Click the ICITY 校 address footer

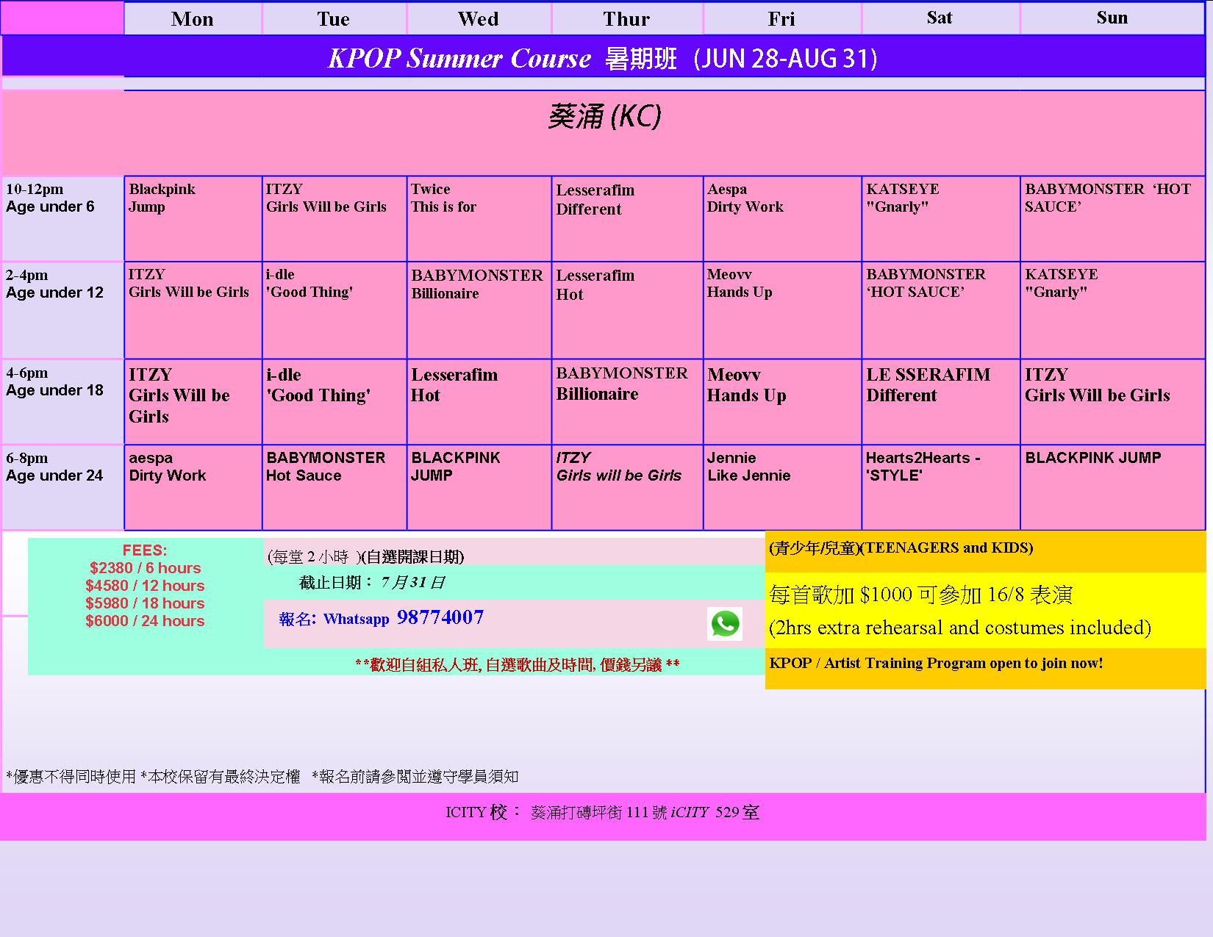click(x=603, y=812)
